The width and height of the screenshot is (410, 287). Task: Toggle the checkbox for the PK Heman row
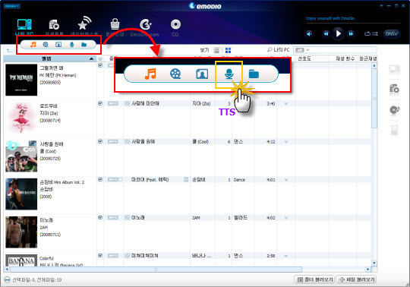pos(100,65)
